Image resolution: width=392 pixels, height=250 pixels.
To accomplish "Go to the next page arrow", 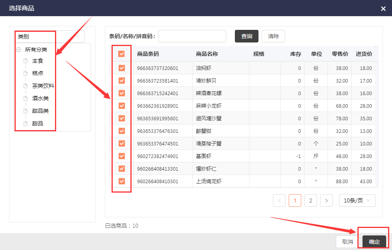I will coord(326,200).
